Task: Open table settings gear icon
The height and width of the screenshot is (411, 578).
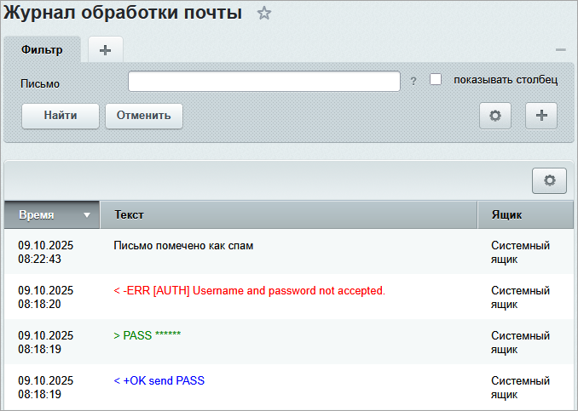Action: (x=549, y=180)
